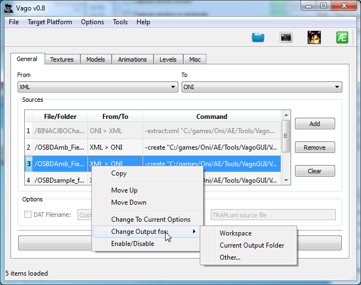Screen dimensions: 361x285
Task: Switch to the Textures tab
Action: [62, 59]
